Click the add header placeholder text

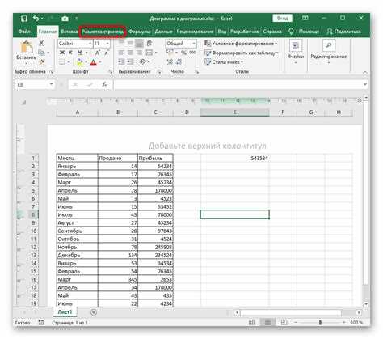click(207, 146)
